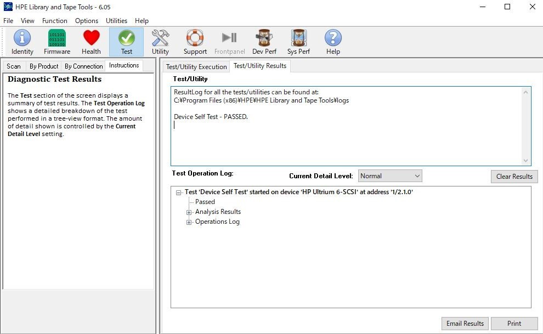The width and height of the screenshot is (543, 334).
Task: Select the Health heart icon
Action: [91, 42]
